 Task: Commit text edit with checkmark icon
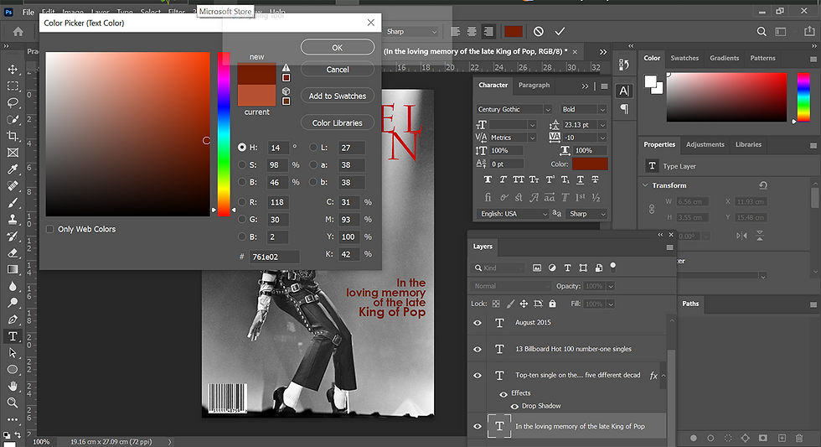[x=560, y=31]
